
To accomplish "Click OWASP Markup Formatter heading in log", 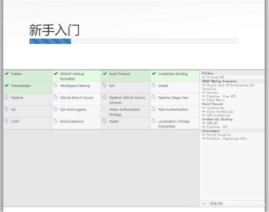I will 219,81.
